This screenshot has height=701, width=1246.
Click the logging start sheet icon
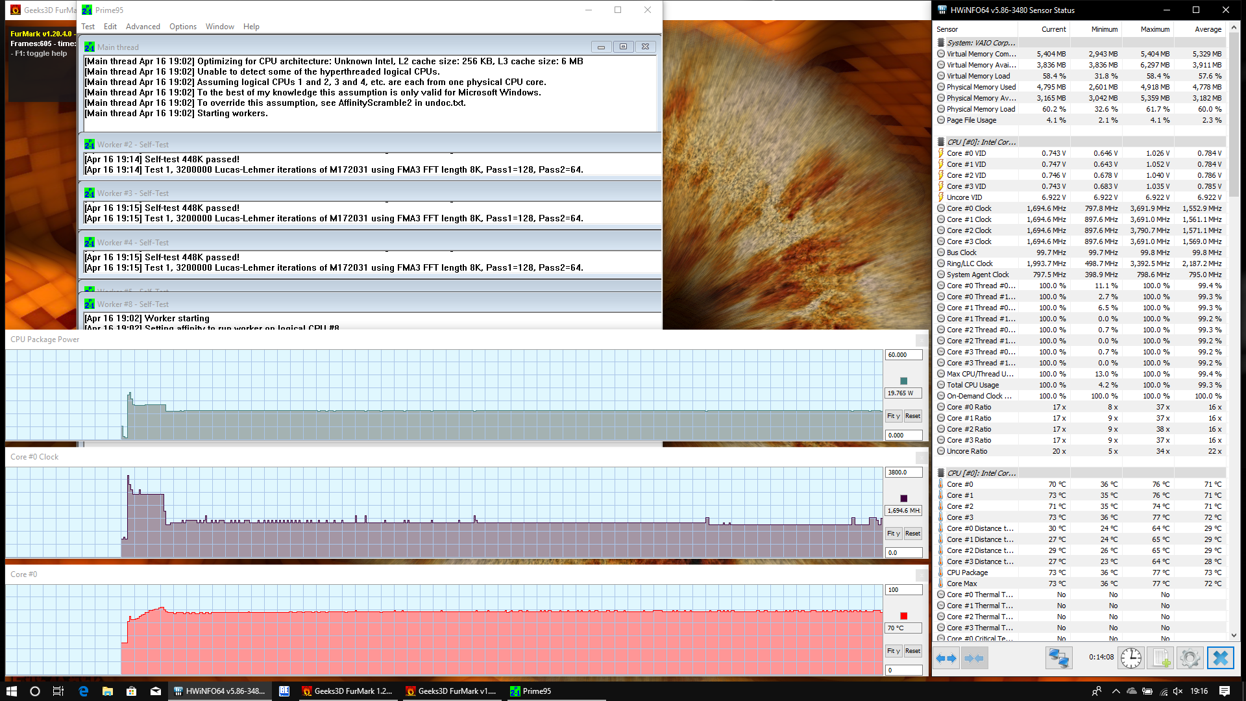(1161, 658)
